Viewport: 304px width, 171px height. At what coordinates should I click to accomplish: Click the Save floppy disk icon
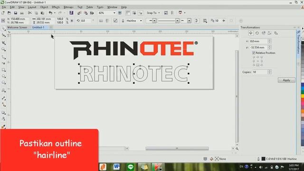[x=16, y=13]
